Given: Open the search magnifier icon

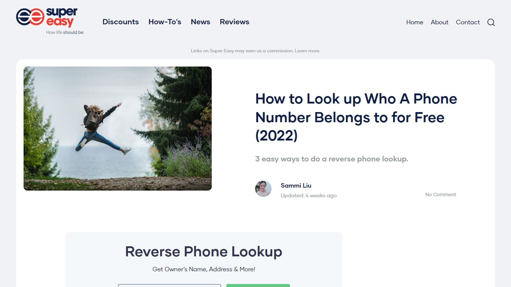Looking at the screenshot, I should [491, 22].
